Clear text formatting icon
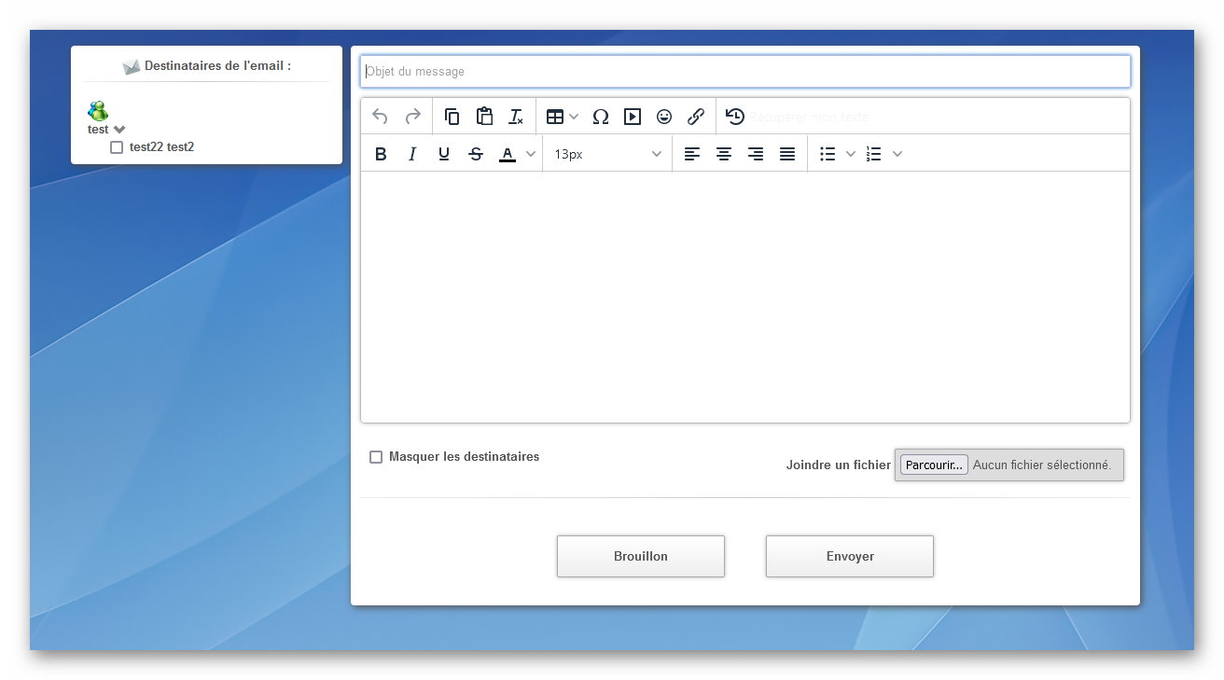This screenshot has width=1224, height=680. point(516,117)
